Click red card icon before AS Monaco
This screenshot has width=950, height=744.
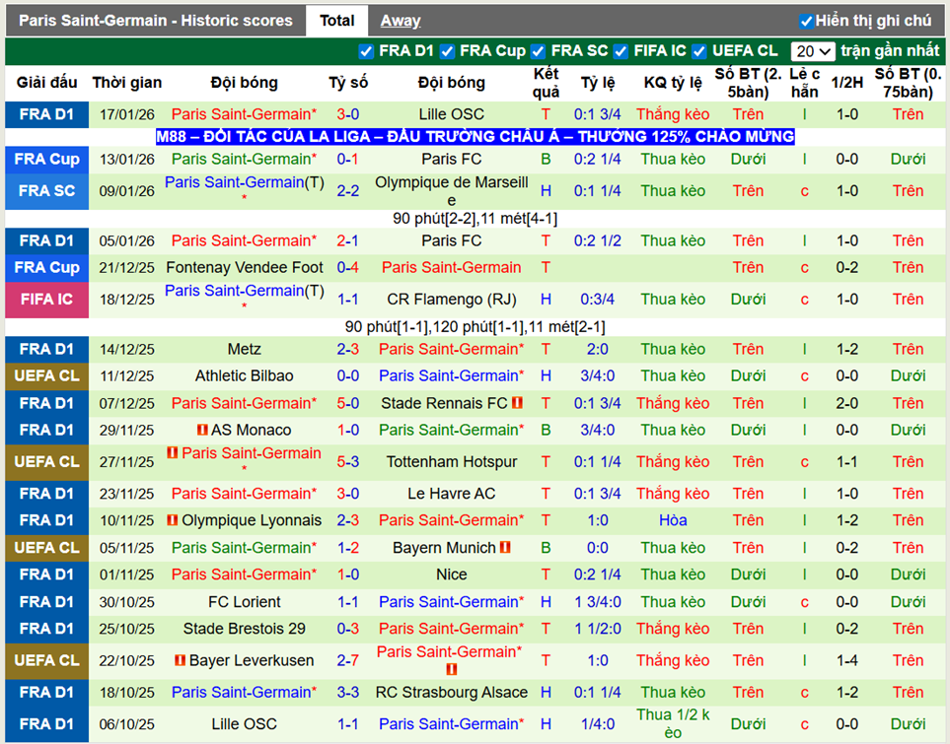(x=202, y=430)
